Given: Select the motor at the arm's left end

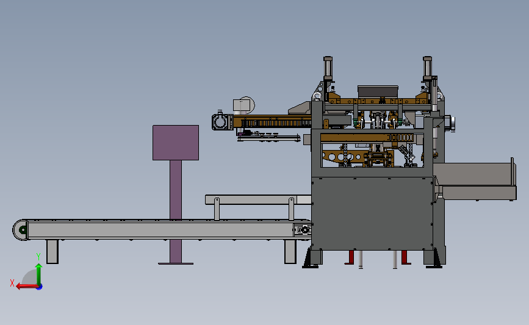Looking at the screenshot, I should (x=222, y=122).
